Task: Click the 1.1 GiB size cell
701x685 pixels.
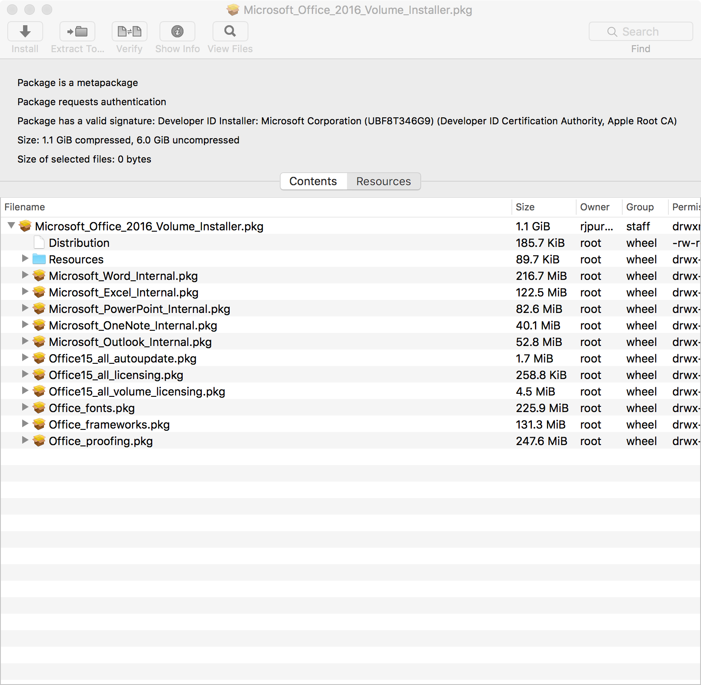Action: tap(533, 226)
